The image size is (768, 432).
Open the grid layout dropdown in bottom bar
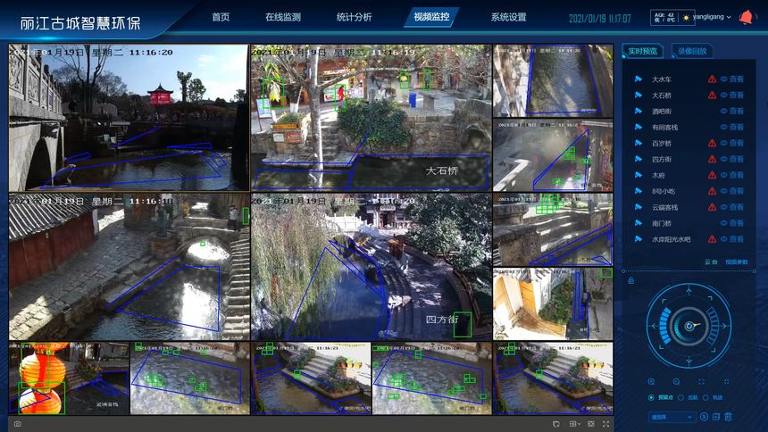click(574, 424)
